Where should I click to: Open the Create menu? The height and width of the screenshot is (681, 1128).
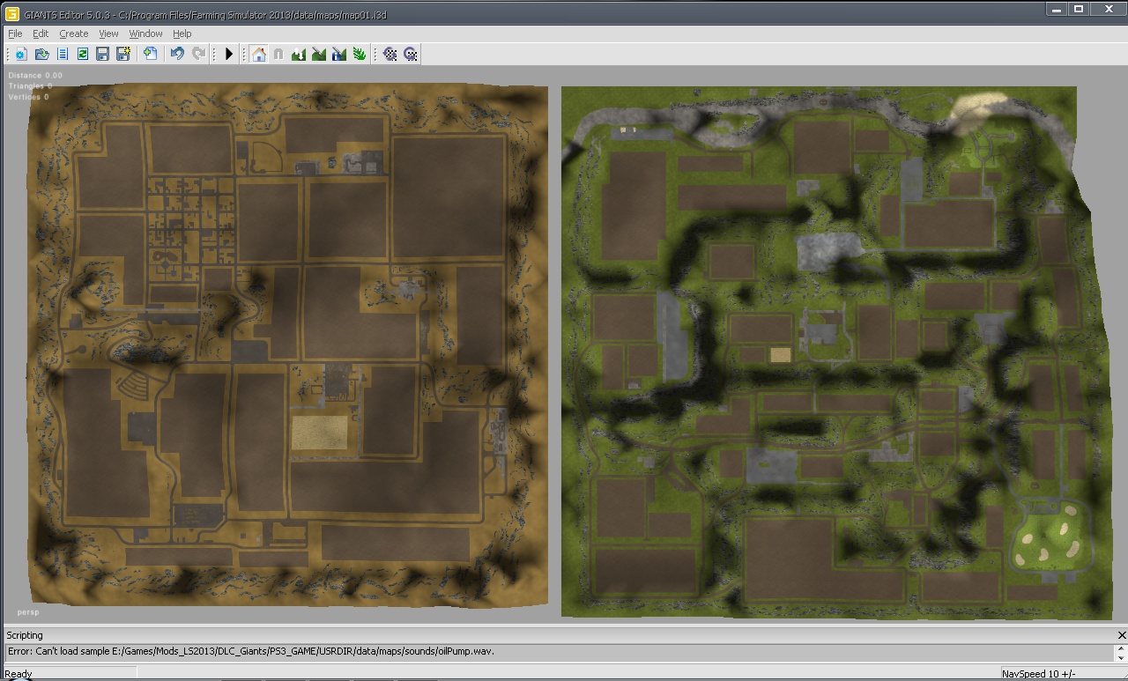(x=74, y=33)
